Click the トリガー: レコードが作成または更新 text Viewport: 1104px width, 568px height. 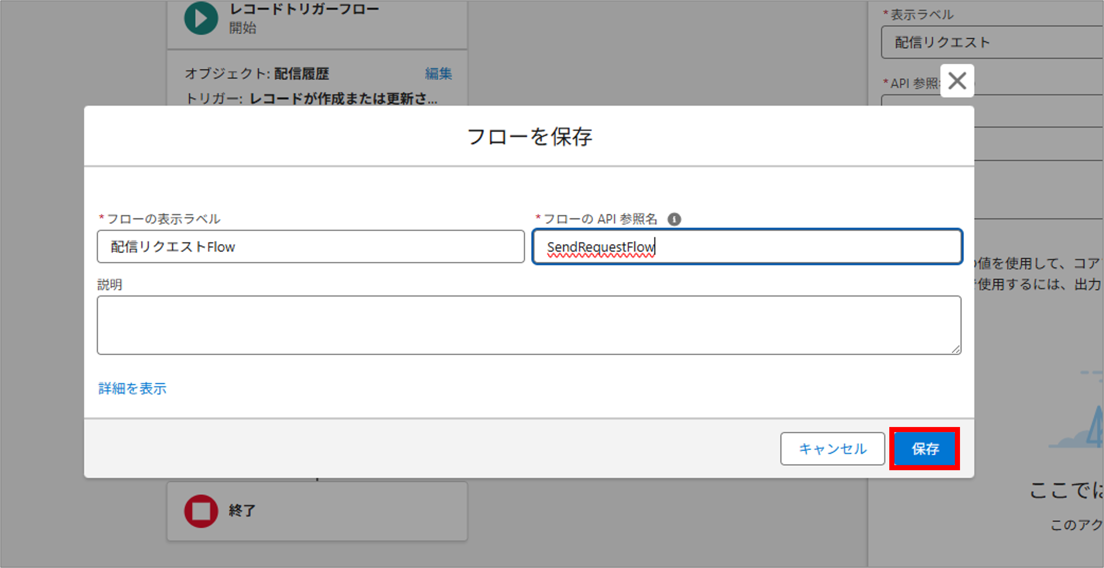click(x=312, y=99)
